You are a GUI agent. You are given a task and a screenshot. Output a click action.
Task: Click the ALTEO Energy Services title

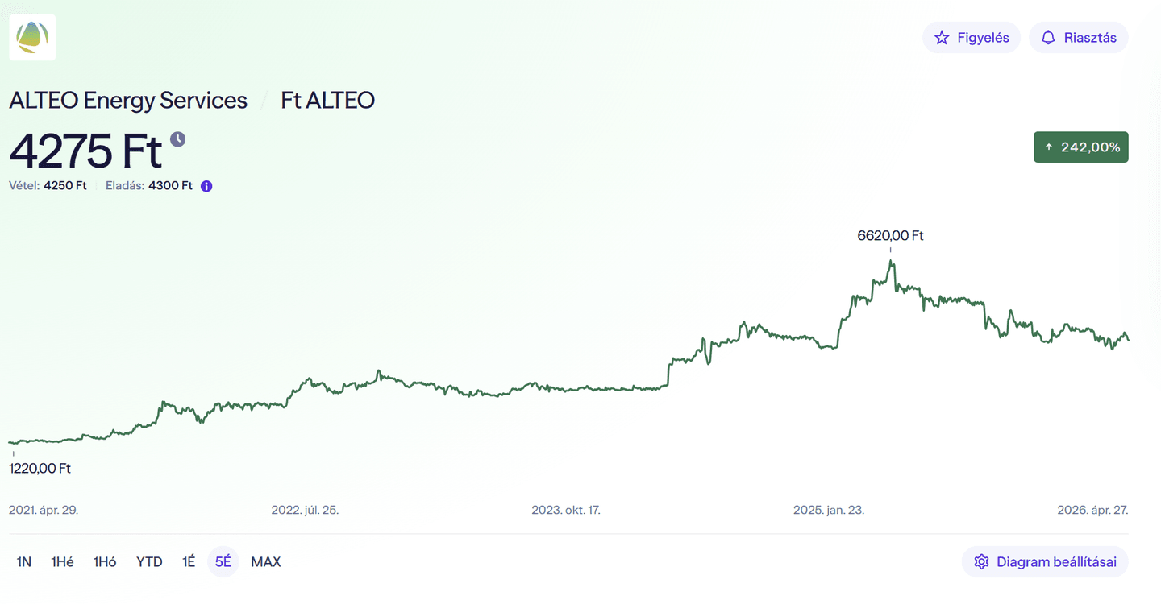128,101
